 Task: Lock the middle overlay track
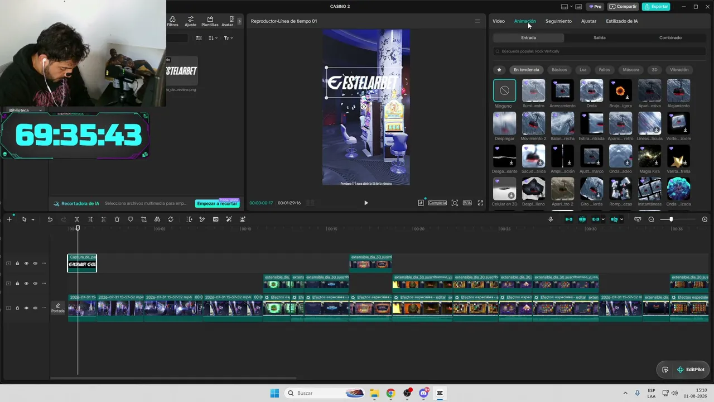17,283
